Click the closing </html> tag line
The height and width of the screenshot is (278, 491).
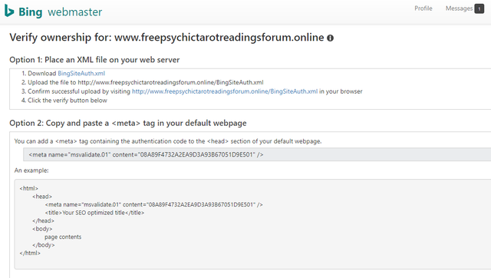30,253
